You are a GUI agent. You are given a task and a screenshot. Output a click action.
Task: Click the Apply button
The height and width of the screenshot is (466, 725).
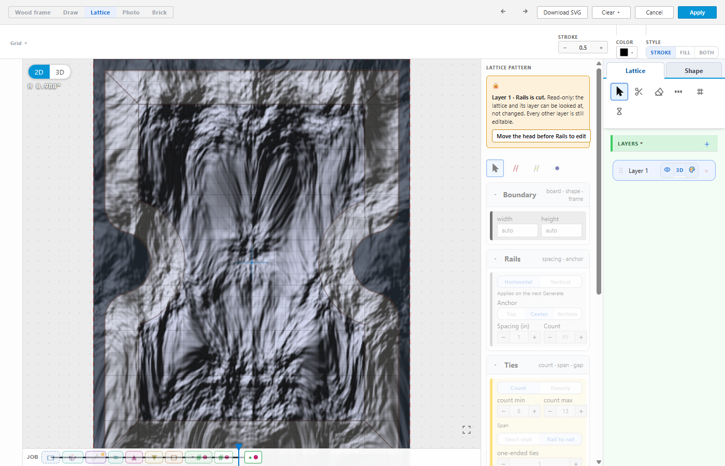coord(697,12)
